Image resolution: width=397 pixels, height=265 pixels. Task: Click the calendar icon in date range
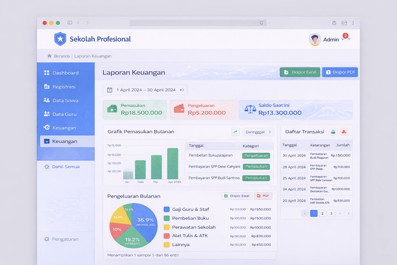pyautogui.click(x=110, y=90)
